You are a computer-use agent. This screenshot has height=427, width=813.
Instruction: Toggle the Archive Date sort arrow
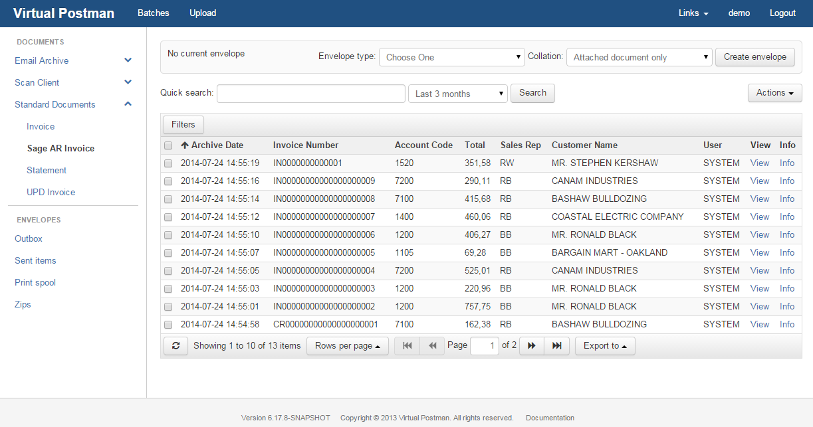pos(183,145)
